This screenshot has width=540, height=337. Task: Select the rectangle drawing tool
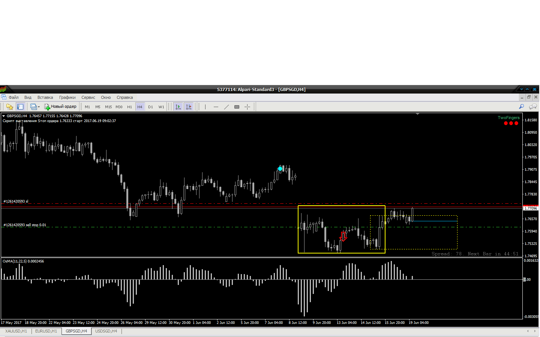pyautogui.click(x=237, y=107)
